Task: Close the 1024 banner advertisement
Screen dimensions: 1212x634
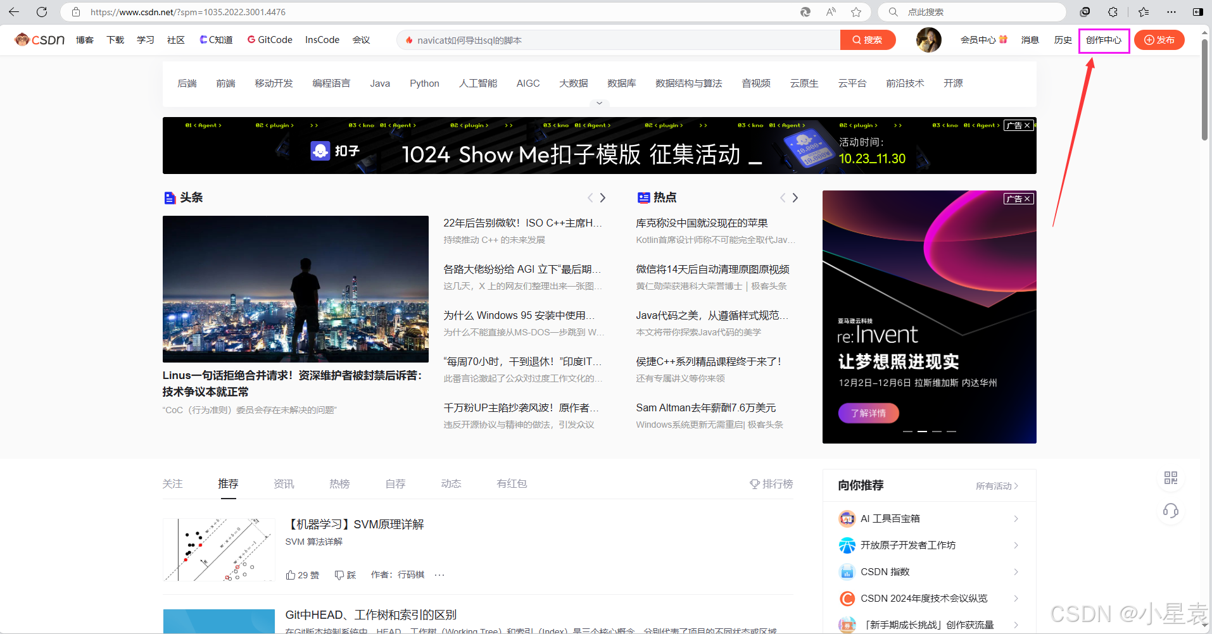Action: pyautogui.click(x=1027, y=125)
